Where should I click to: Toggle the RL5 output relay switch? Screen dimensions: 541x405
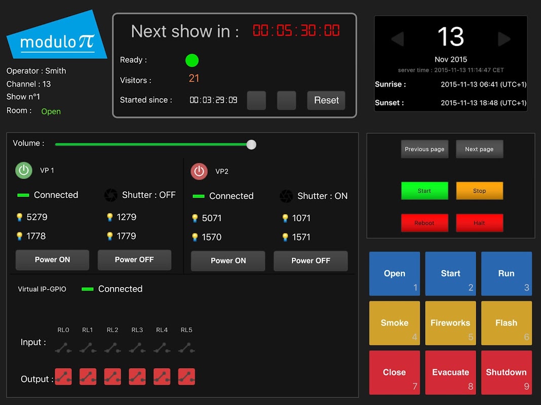click(x=186, y=376)
